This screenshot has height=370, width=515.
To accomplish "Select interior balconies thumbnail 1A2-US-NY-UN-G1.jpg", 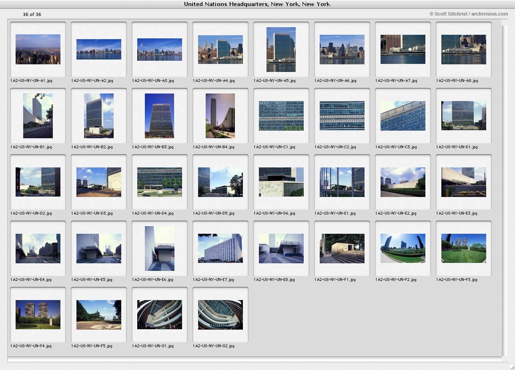I will (160, 315).
